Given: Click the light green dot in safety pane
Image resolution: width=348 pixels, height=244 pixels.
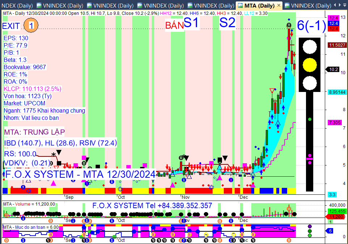Looking at the screenshot, I should [x=310, y=236].
